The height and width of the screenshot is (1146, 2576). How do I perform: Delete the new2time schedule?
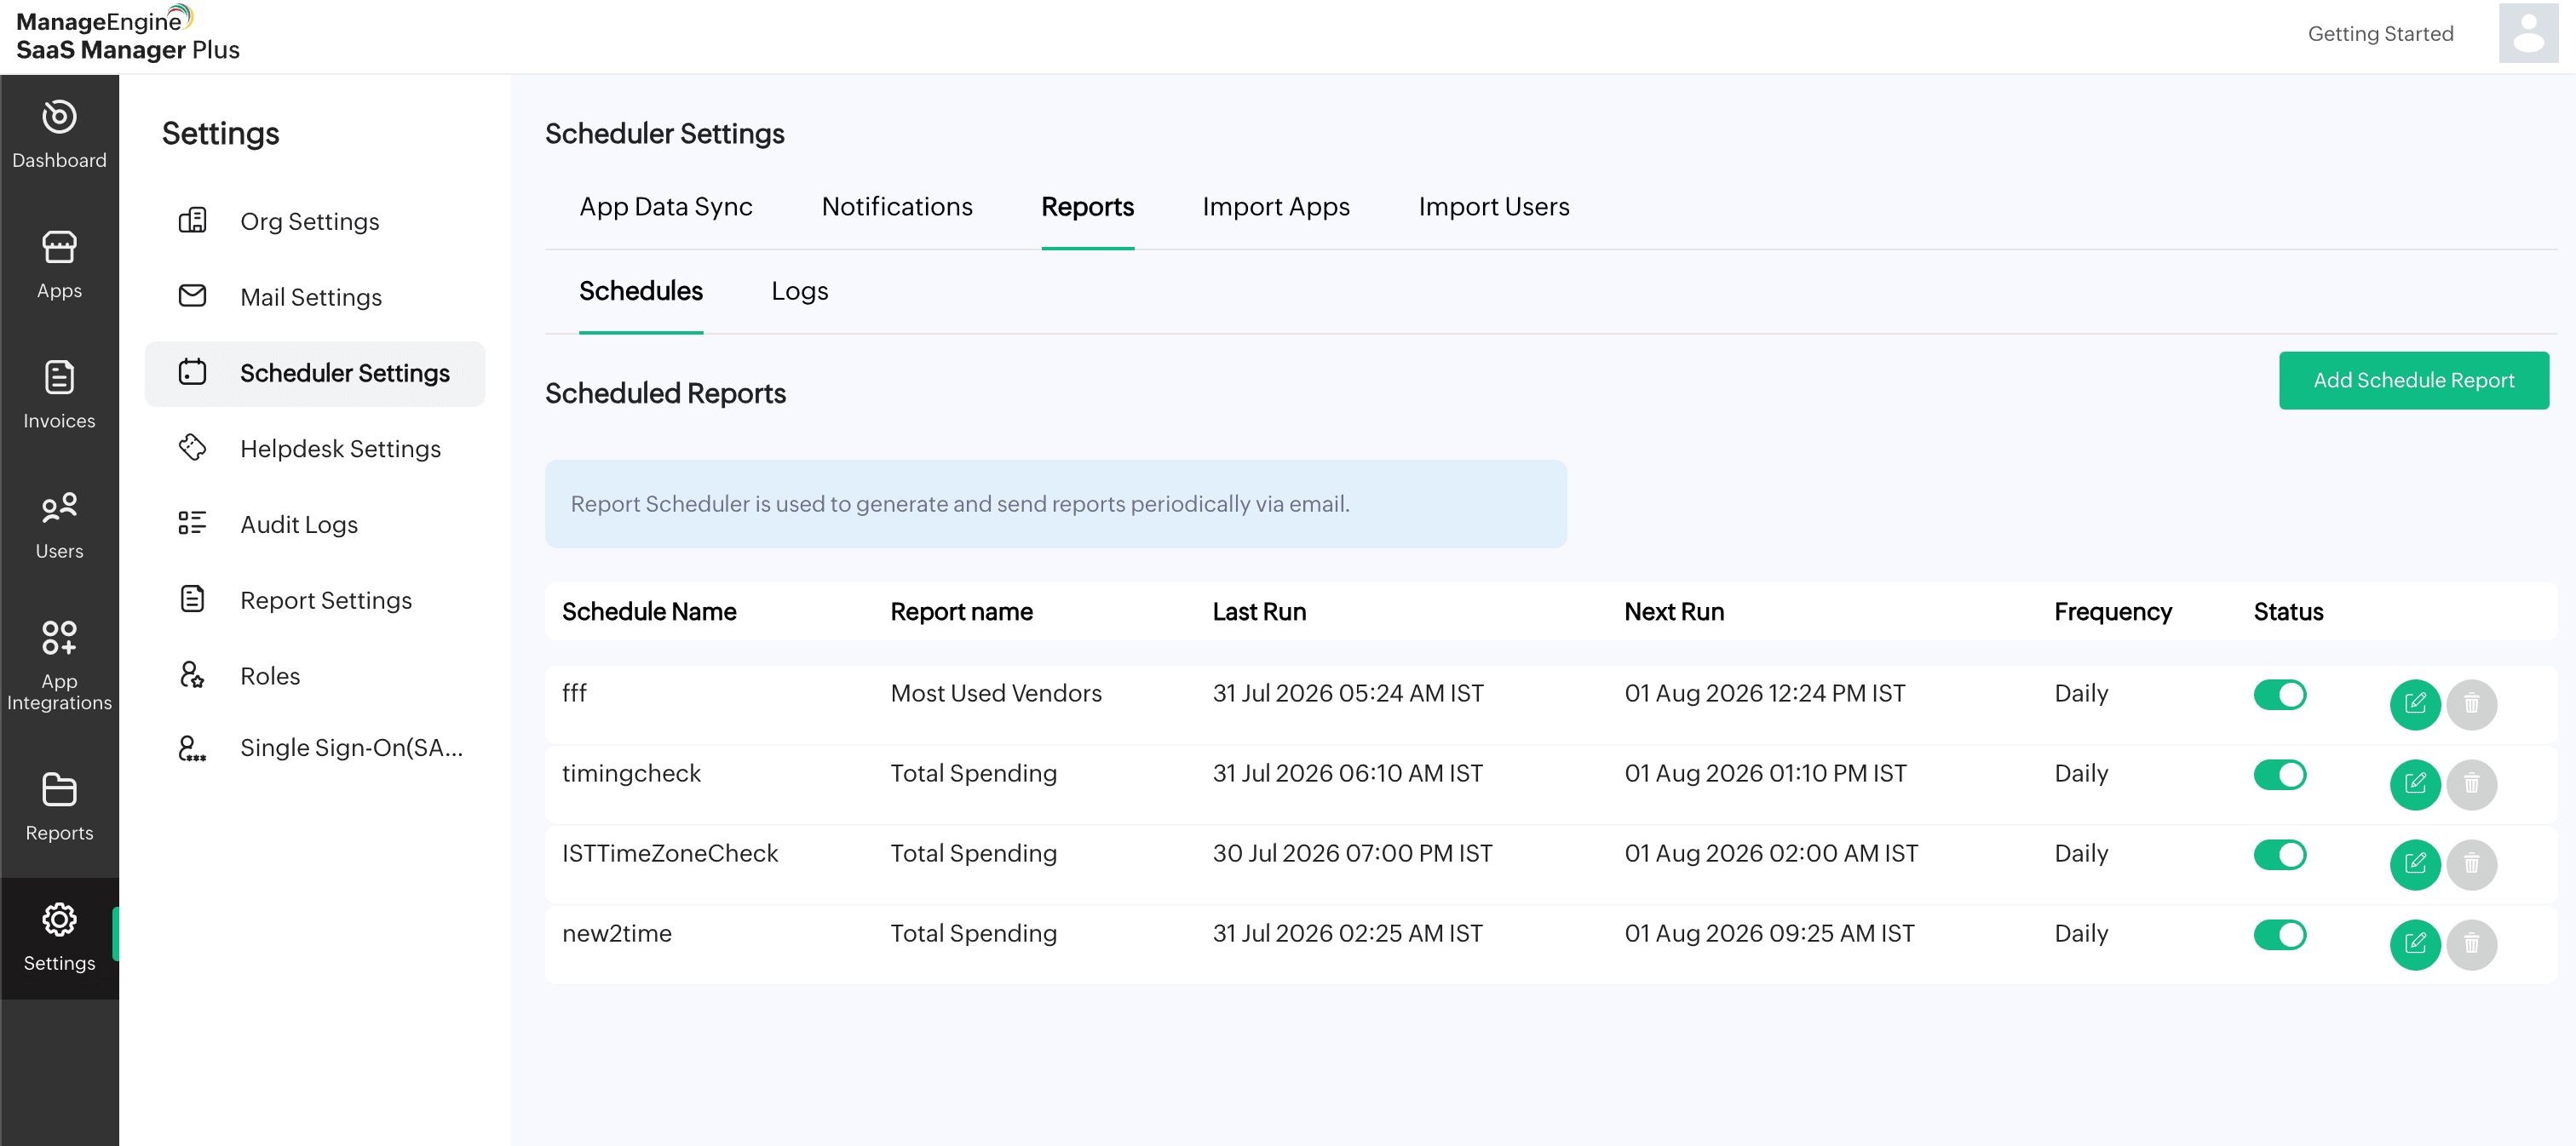(2471, 944)
